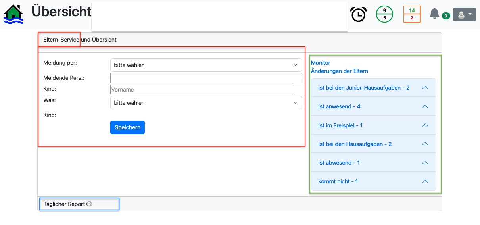Open the user profile menu
This screenshot has width=480, height=225.
[x=464, y=15]
